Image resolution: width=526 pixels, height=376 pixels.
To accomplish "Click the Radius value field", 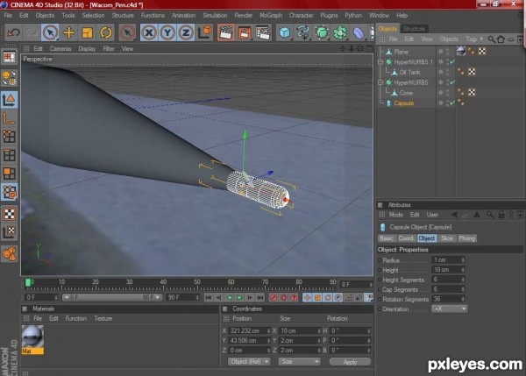I will [446, 260].
